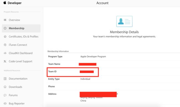Open Code-Level Support

click(x=20, y=61)
